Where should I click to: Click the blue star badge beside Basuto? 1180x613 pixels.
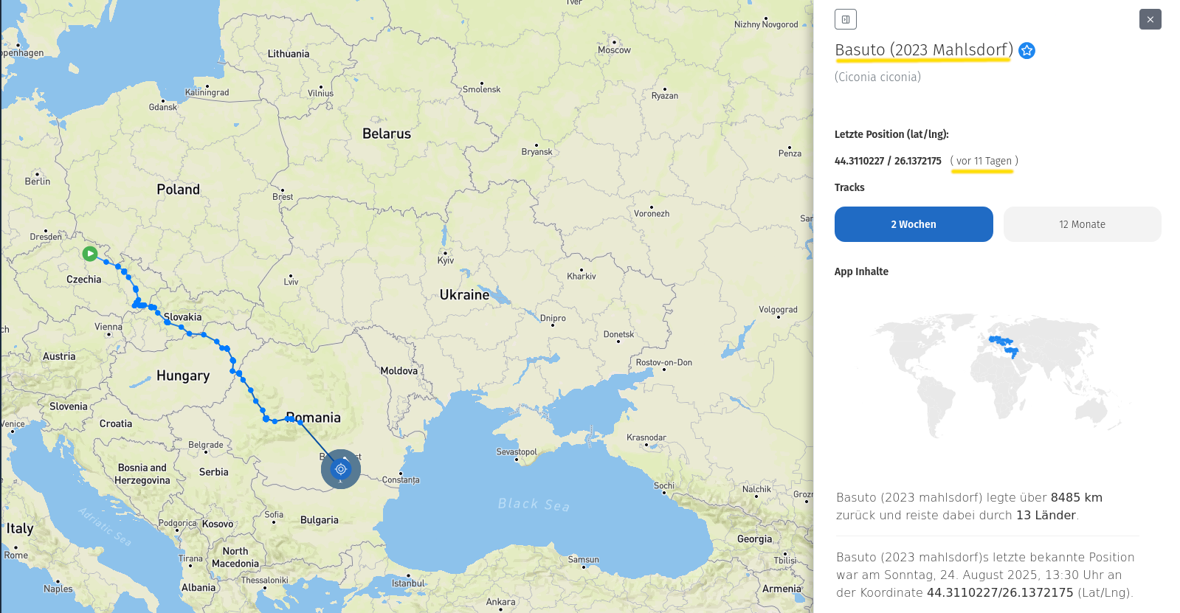pos(1027,50)
